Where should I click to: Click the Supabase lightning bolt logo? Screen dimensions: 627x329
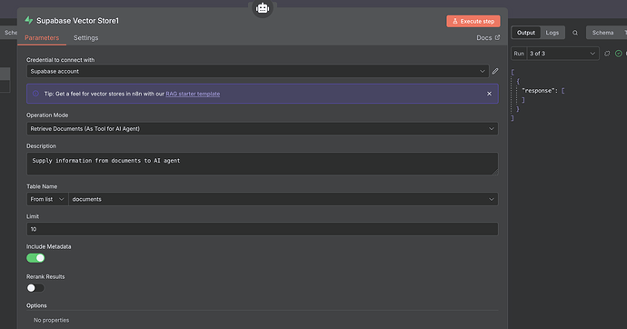click(29, 20)
